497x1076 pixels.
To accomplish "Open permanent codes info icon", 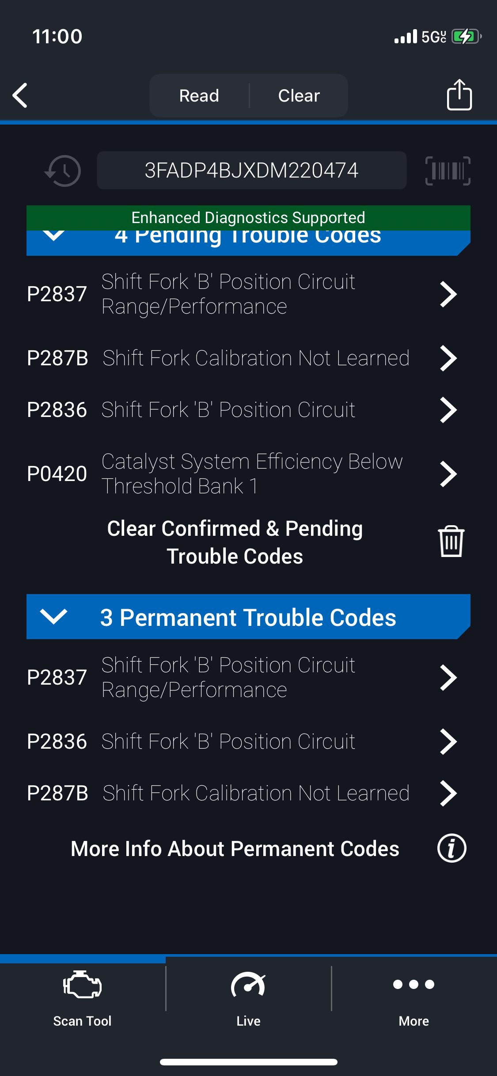I will coord(451,849).
